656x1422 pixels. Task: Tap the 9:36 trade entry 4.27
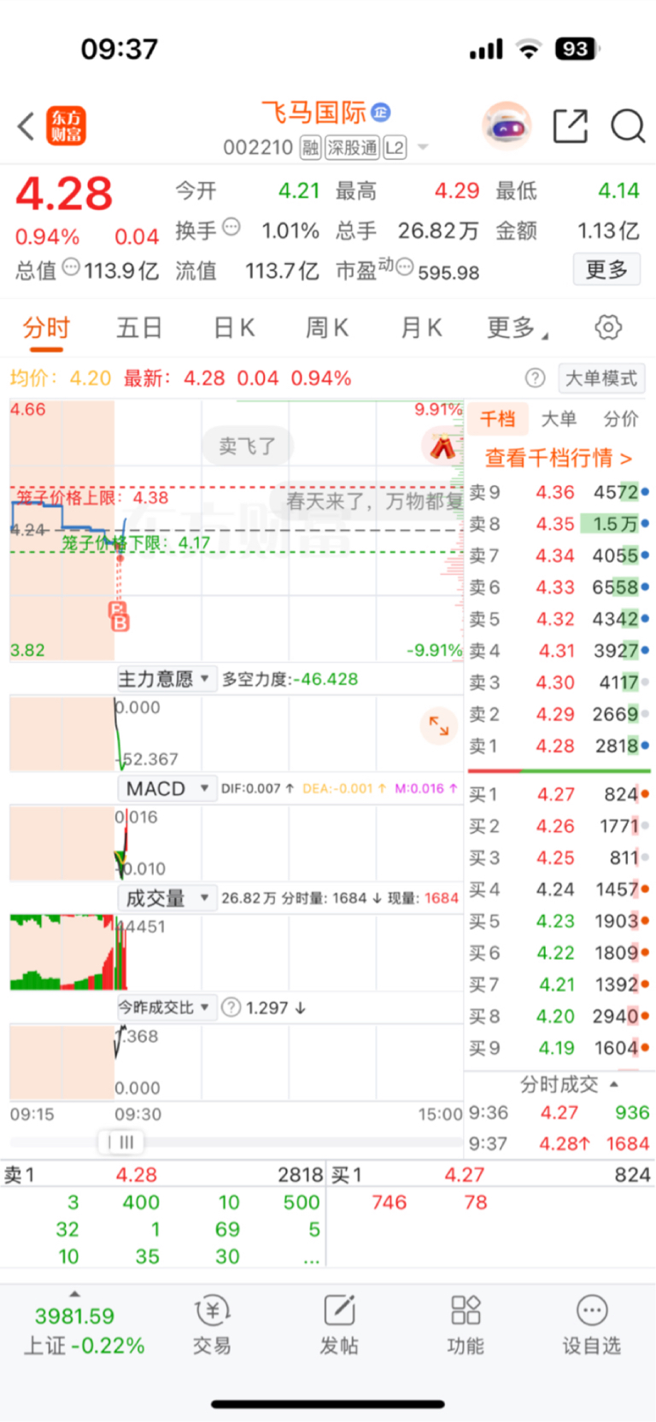tap(559, 1113)
